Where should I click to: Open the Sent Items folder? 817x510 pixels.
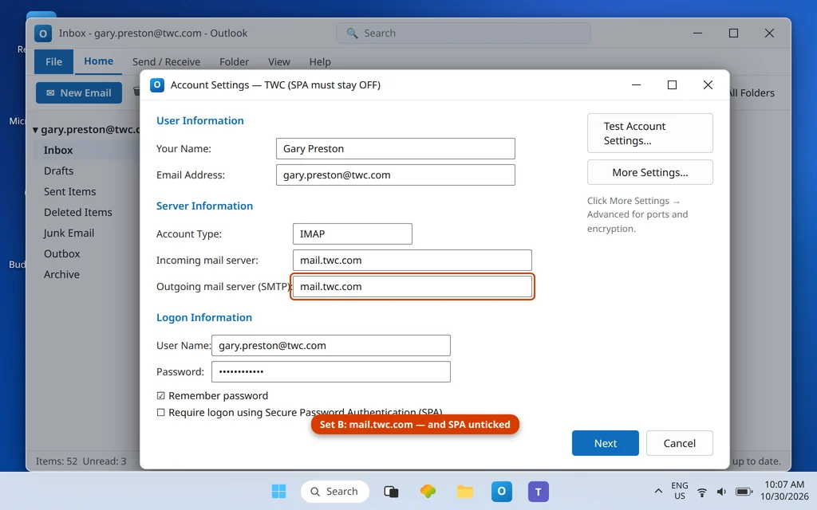pyautogui.click(x=70, y=192)
